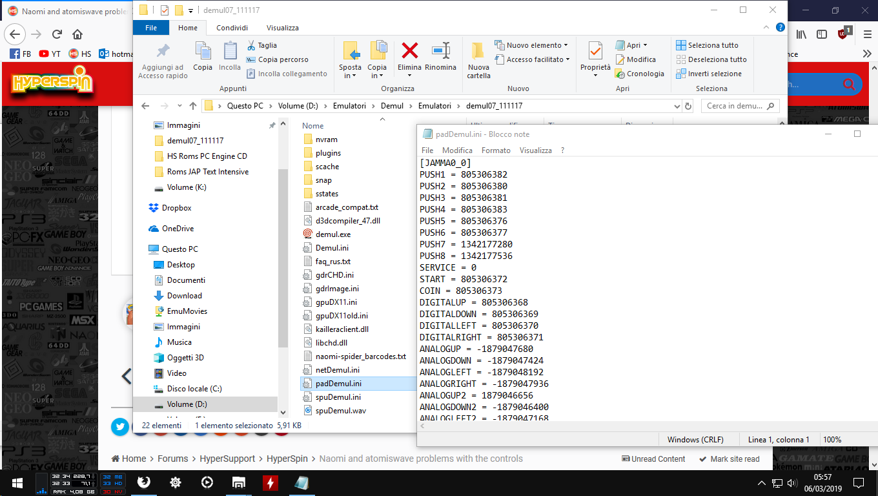
Task: Open the Visualizza ribbon tab
Action: (x=282, y=28)
